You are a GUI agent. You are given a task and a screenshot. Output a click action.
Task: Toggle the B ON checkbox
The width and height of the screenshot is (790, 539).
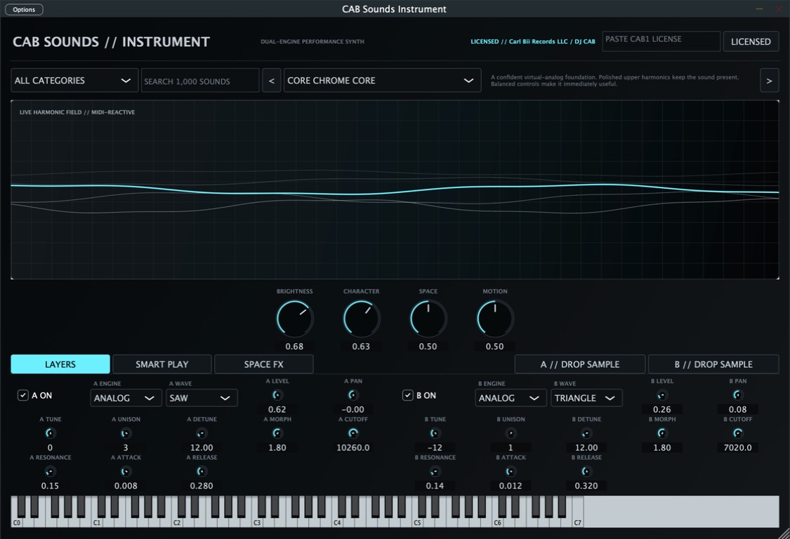[x=407, y=395]
